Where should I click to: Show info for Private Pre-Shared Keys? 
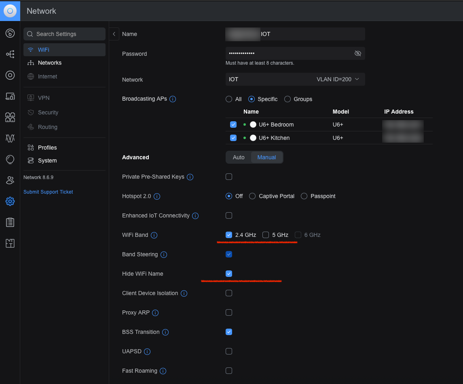point(190,177)
